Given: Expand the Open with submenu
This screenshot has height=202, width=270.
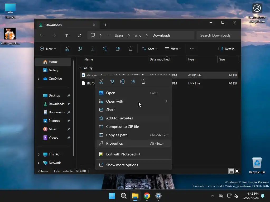Looking at the screenshot, I should 134,101.
